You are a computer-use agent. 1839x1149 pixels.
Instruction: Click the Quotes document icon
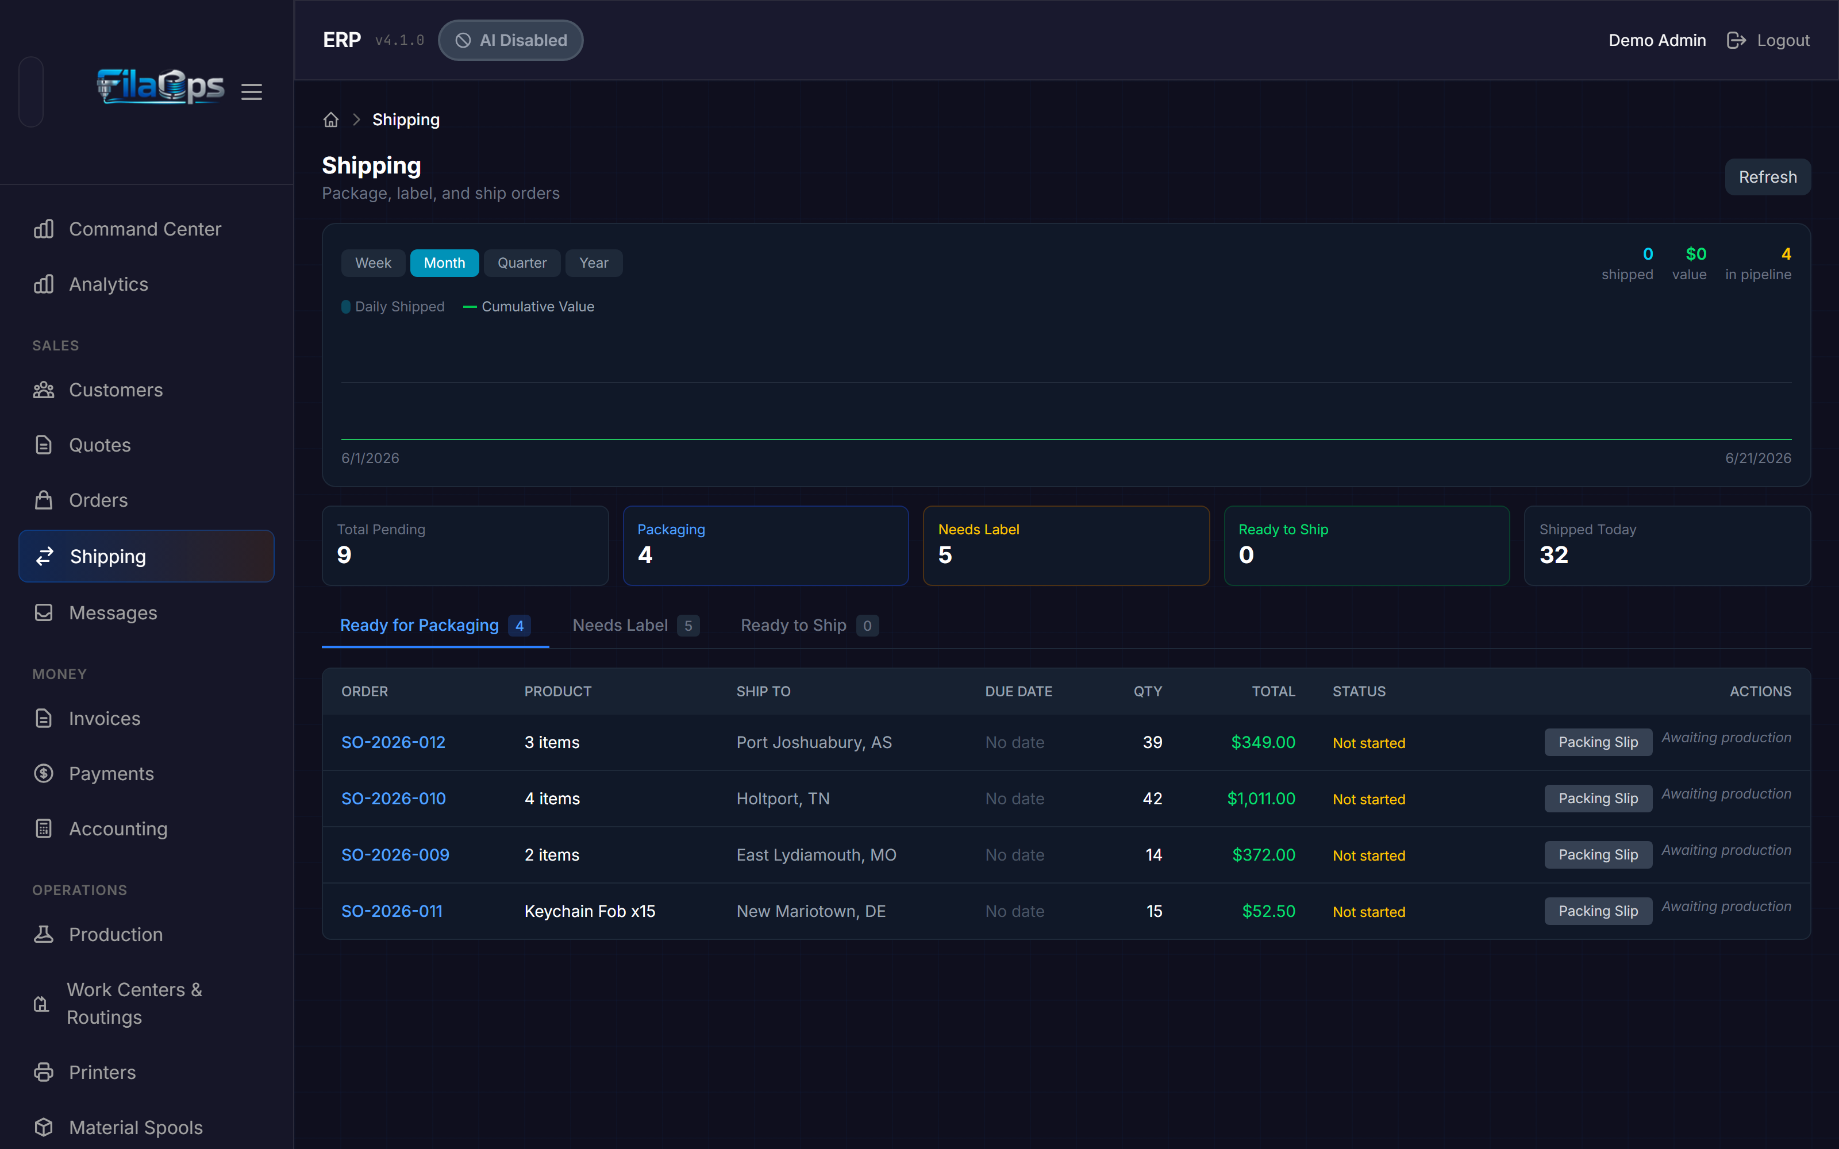coord(44,445)
